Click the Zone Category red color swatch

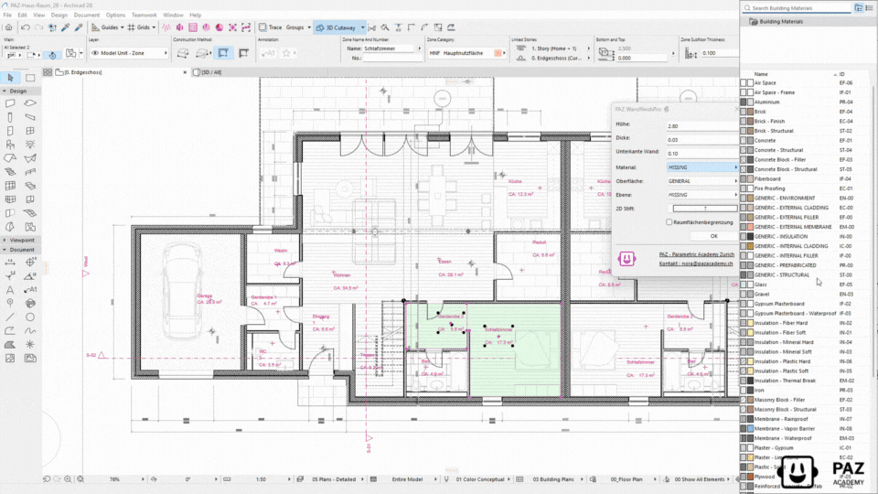pyautogui.click(x=498, y=53)
